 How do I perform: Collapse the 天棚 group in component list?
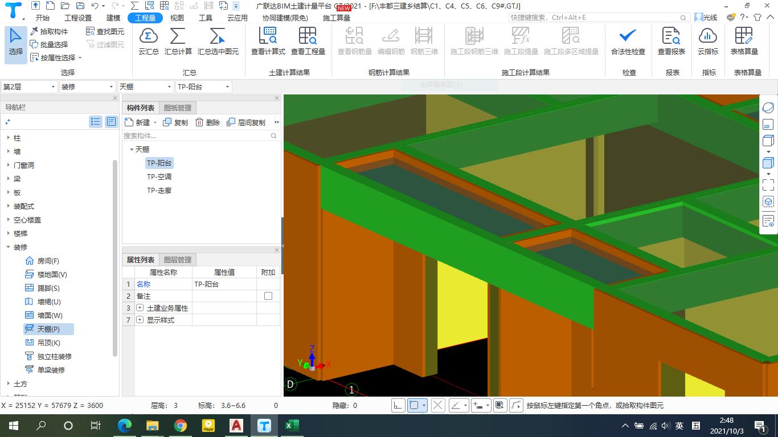pyautogui.click(x=132, y=150)
